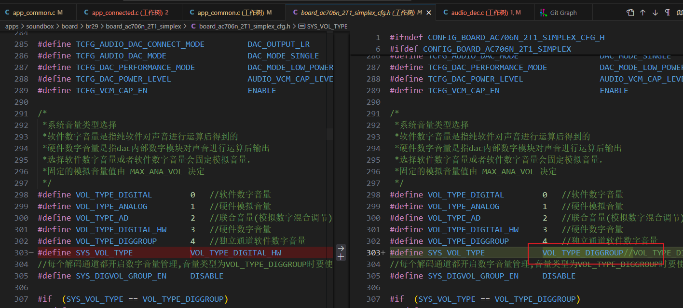
Task: Open the 'apps' breadcrumb segment
Action: [12, 26]
